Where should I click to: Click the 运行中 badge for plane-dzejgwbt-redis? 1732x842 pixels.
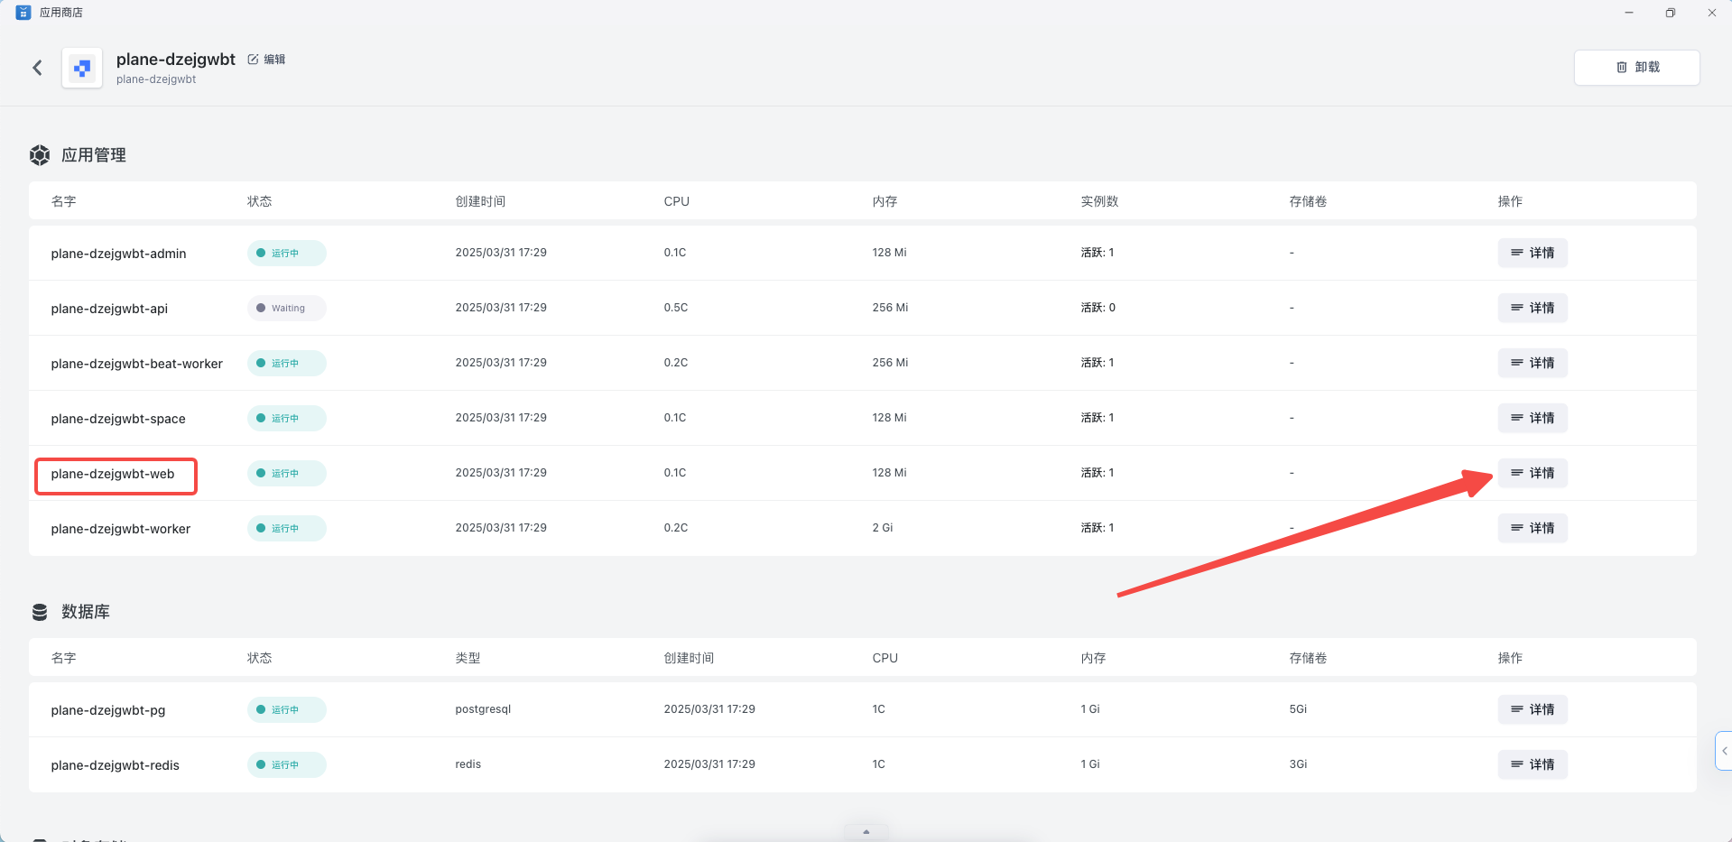[x=287, y=764]
